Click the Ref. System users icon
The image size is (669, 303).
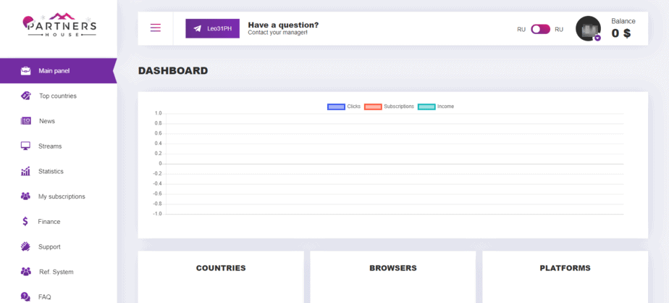[x=25, y=272]
